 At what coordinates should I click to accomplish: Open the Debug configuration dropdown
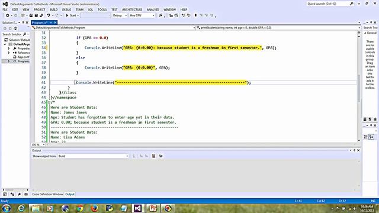pos(120,15)
